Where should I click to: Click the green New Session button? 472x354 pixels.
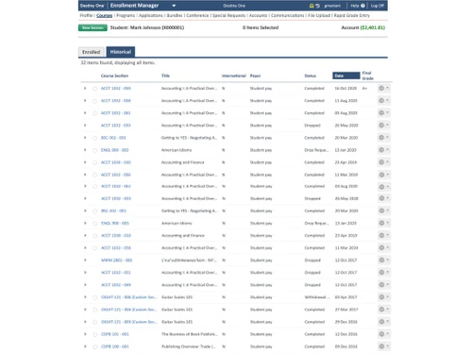point(93,27)
